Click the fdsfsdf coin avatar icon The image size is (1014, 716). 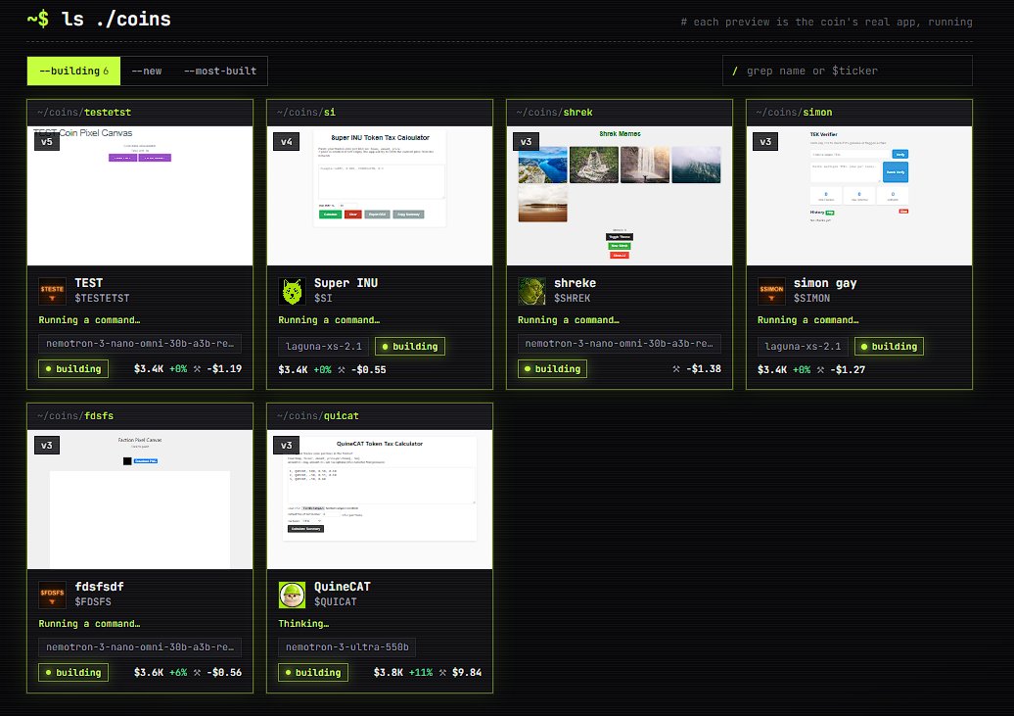click(x=52, y=595)
